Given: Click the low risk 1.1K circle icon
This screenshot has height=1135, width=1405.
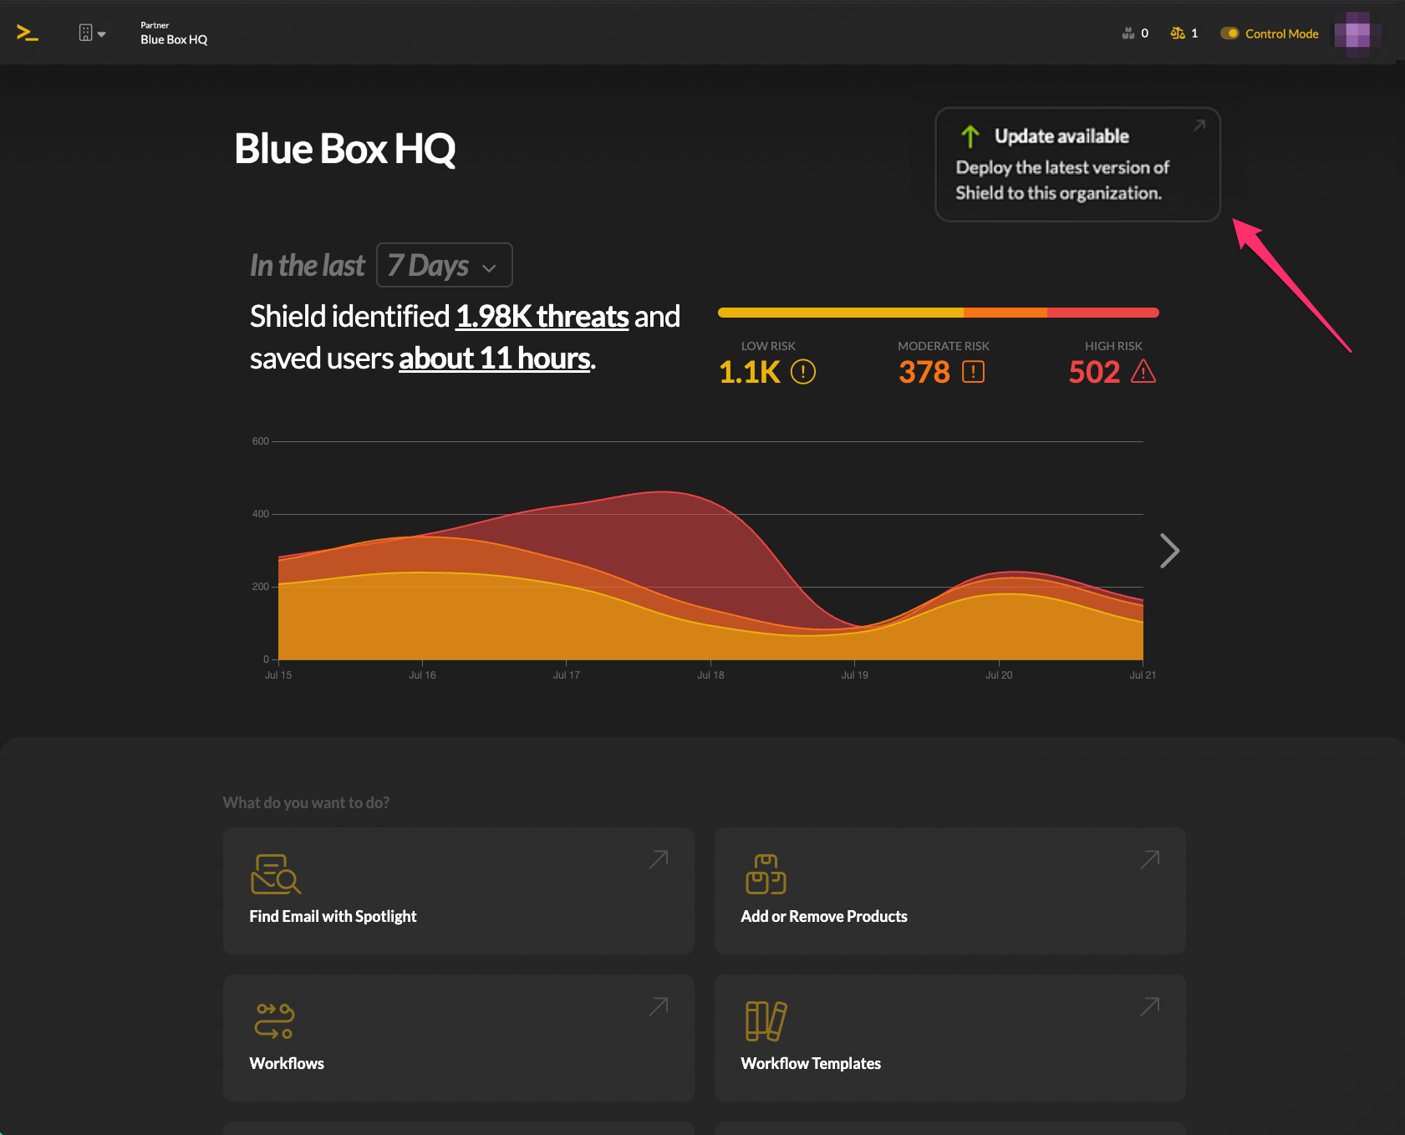Looking at the screenshot, I should click(803, 372).
